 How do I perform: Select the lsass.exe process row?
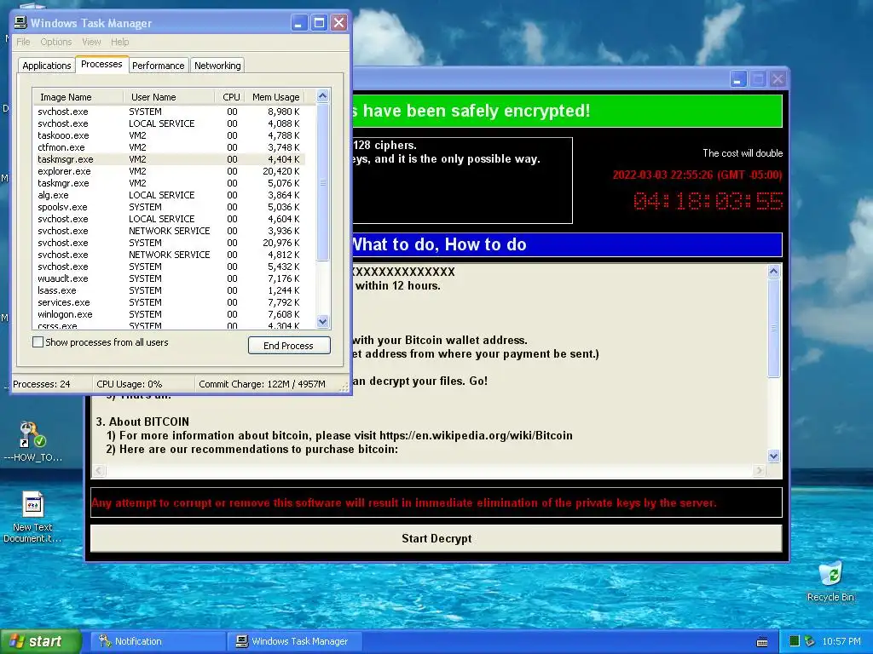tap(170, 290)
